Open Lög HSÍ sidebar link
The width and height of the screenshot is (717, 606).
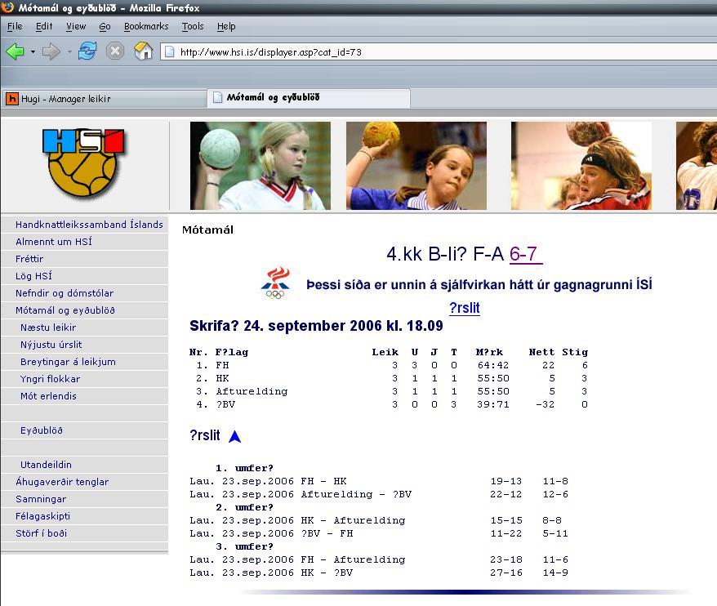tap(33, 276)
